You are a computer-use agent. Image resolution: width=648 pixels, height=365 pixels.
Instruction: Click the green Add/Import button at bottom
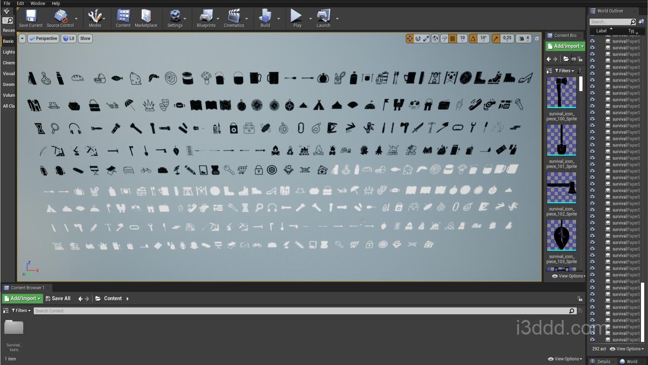(22, 299)
